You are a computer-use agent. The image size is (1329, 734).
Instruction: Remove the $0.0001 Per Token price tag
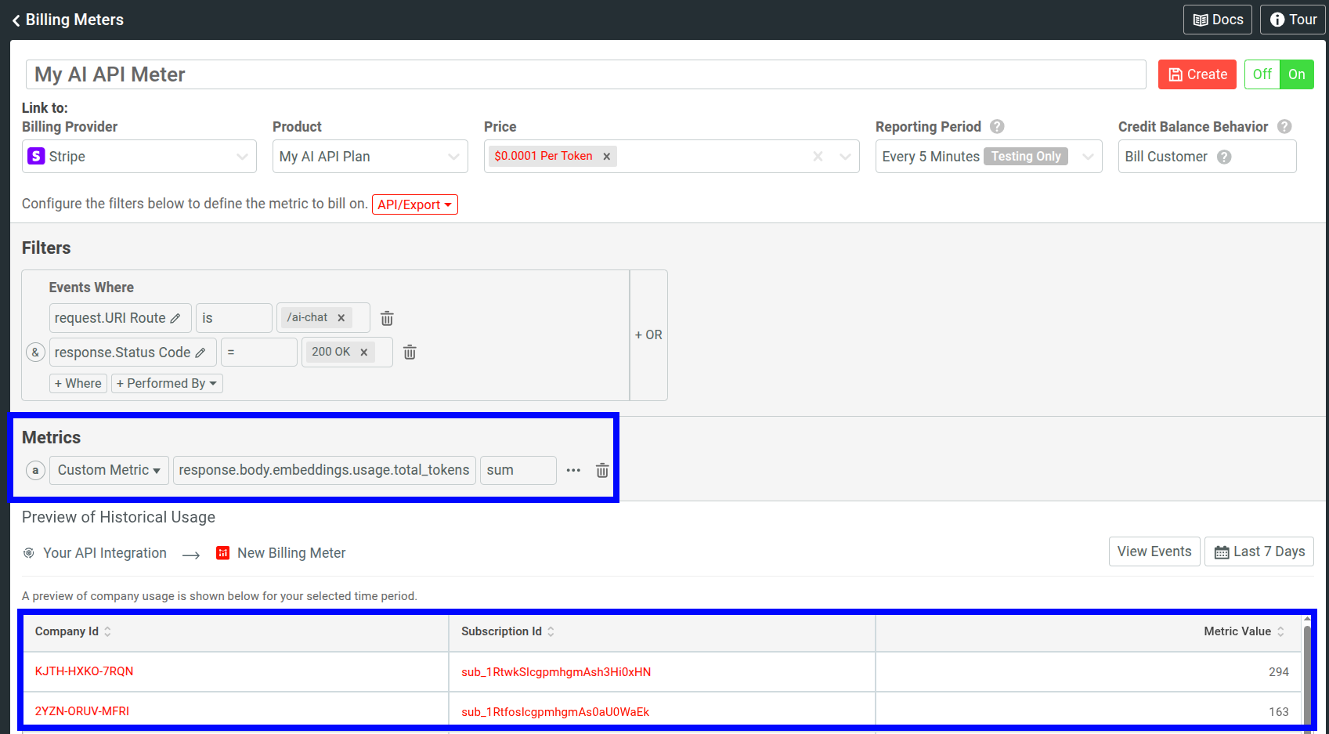pos(606,157)
